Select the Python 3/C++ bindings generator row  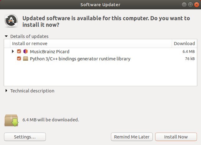[100, 58]
